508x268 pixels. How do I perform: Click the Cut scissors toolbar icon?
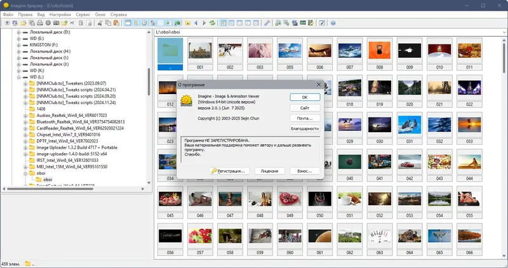[x=100, y=23]
